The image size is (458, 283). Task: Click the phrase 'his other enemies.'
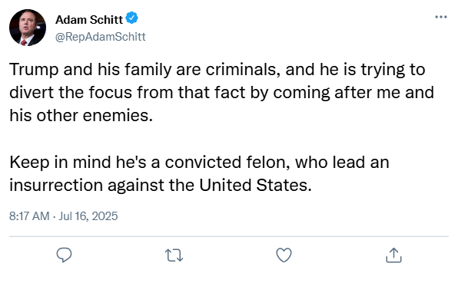pos(81,115)
